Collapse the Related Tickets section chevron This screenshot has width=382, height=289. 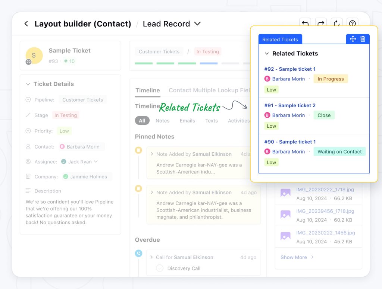(x=267, y=54)
